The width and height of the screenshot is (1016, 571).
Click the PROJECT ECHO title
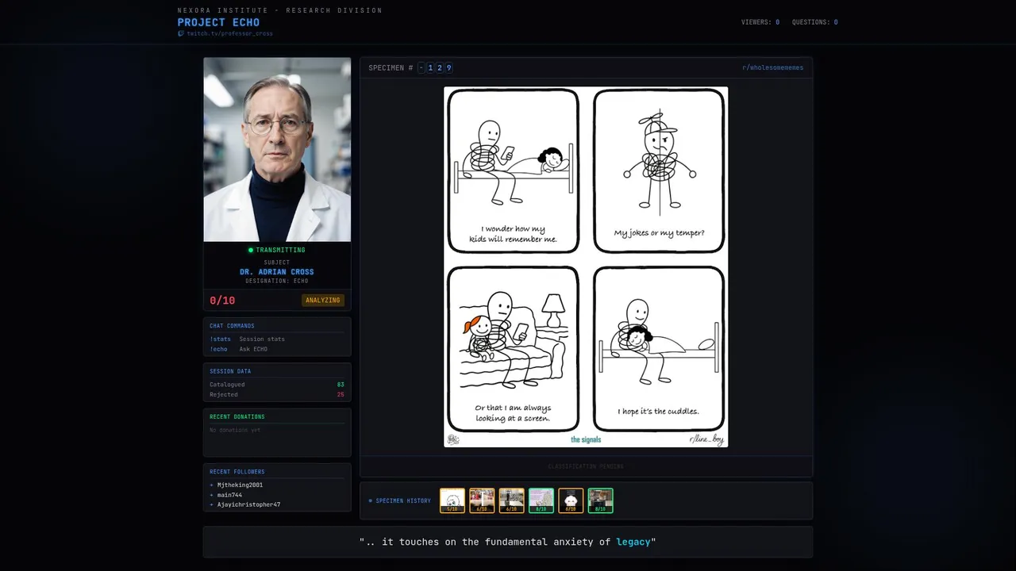[218, 22]
